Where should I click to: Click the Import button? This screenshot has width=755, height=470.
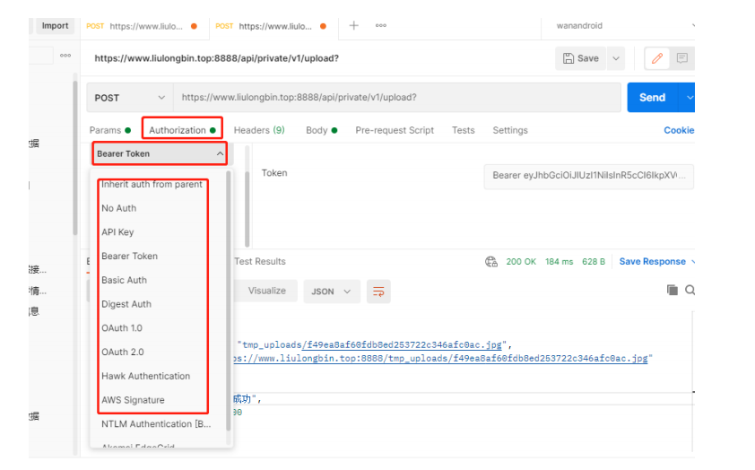coord(55,26)
